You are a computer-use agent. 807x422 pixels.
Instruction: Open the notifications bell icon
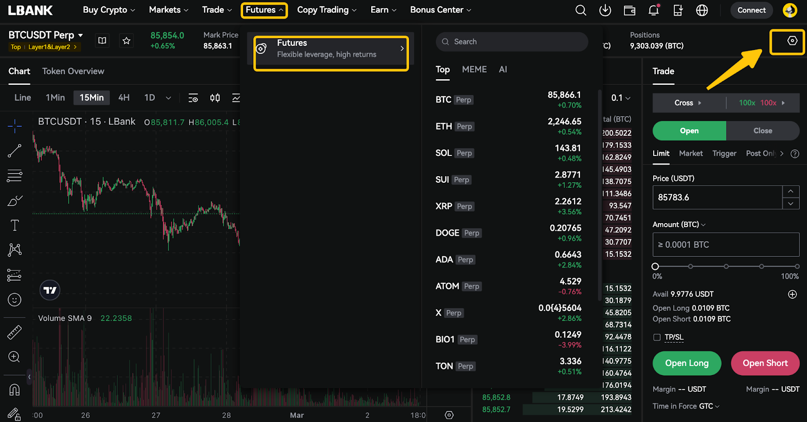[654, 10]
